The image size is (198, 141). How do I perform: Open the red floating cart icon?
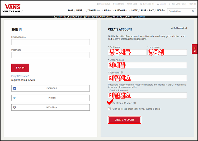(x=195, y=49)
